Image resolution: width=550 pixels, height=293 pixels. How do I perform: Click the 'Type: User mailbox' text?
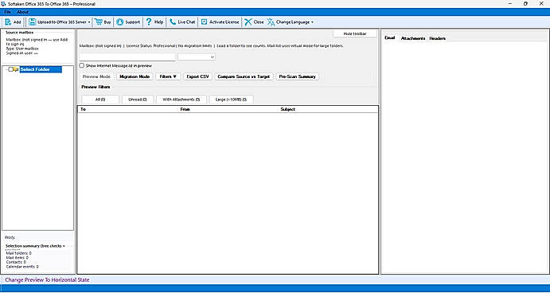point(22,49)
